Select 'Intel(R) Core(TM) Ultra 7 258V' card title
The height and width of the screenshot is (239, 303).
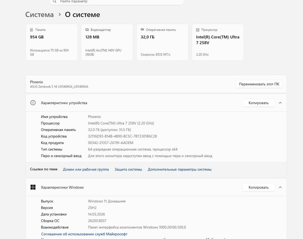(x=218, y=40)
